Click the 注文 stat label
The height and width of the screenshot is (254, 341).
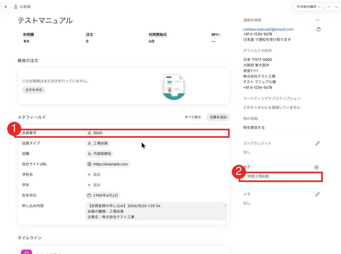tap(89, 34)
